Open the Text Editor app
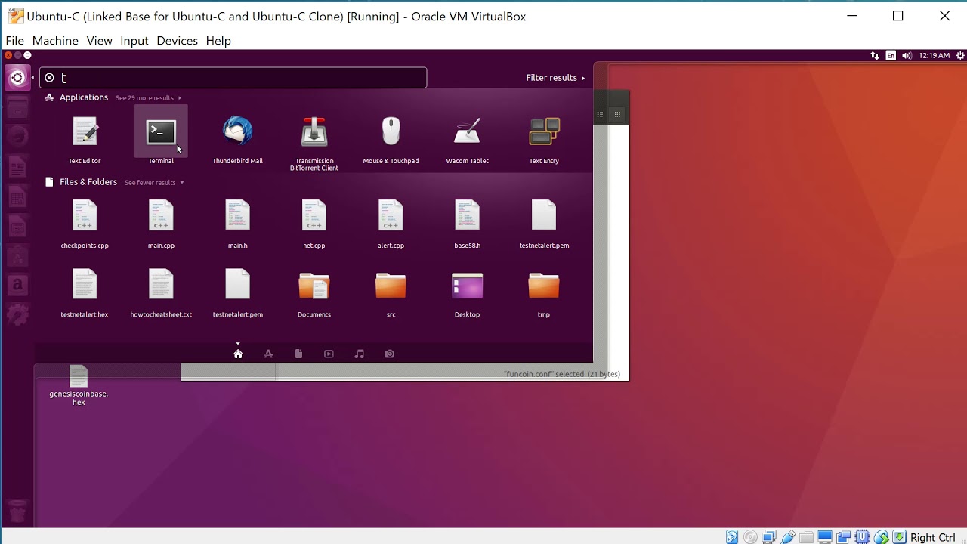This screenshot has width=967, height=544. pos(85,134)
